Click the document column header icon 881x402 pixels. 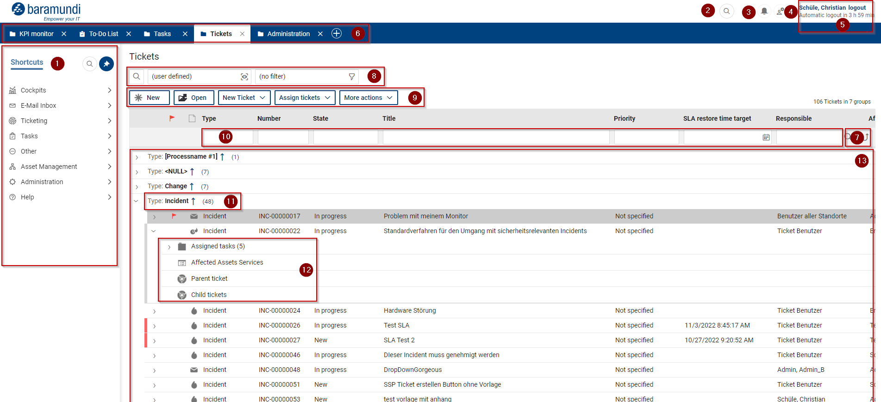[192, 118]
